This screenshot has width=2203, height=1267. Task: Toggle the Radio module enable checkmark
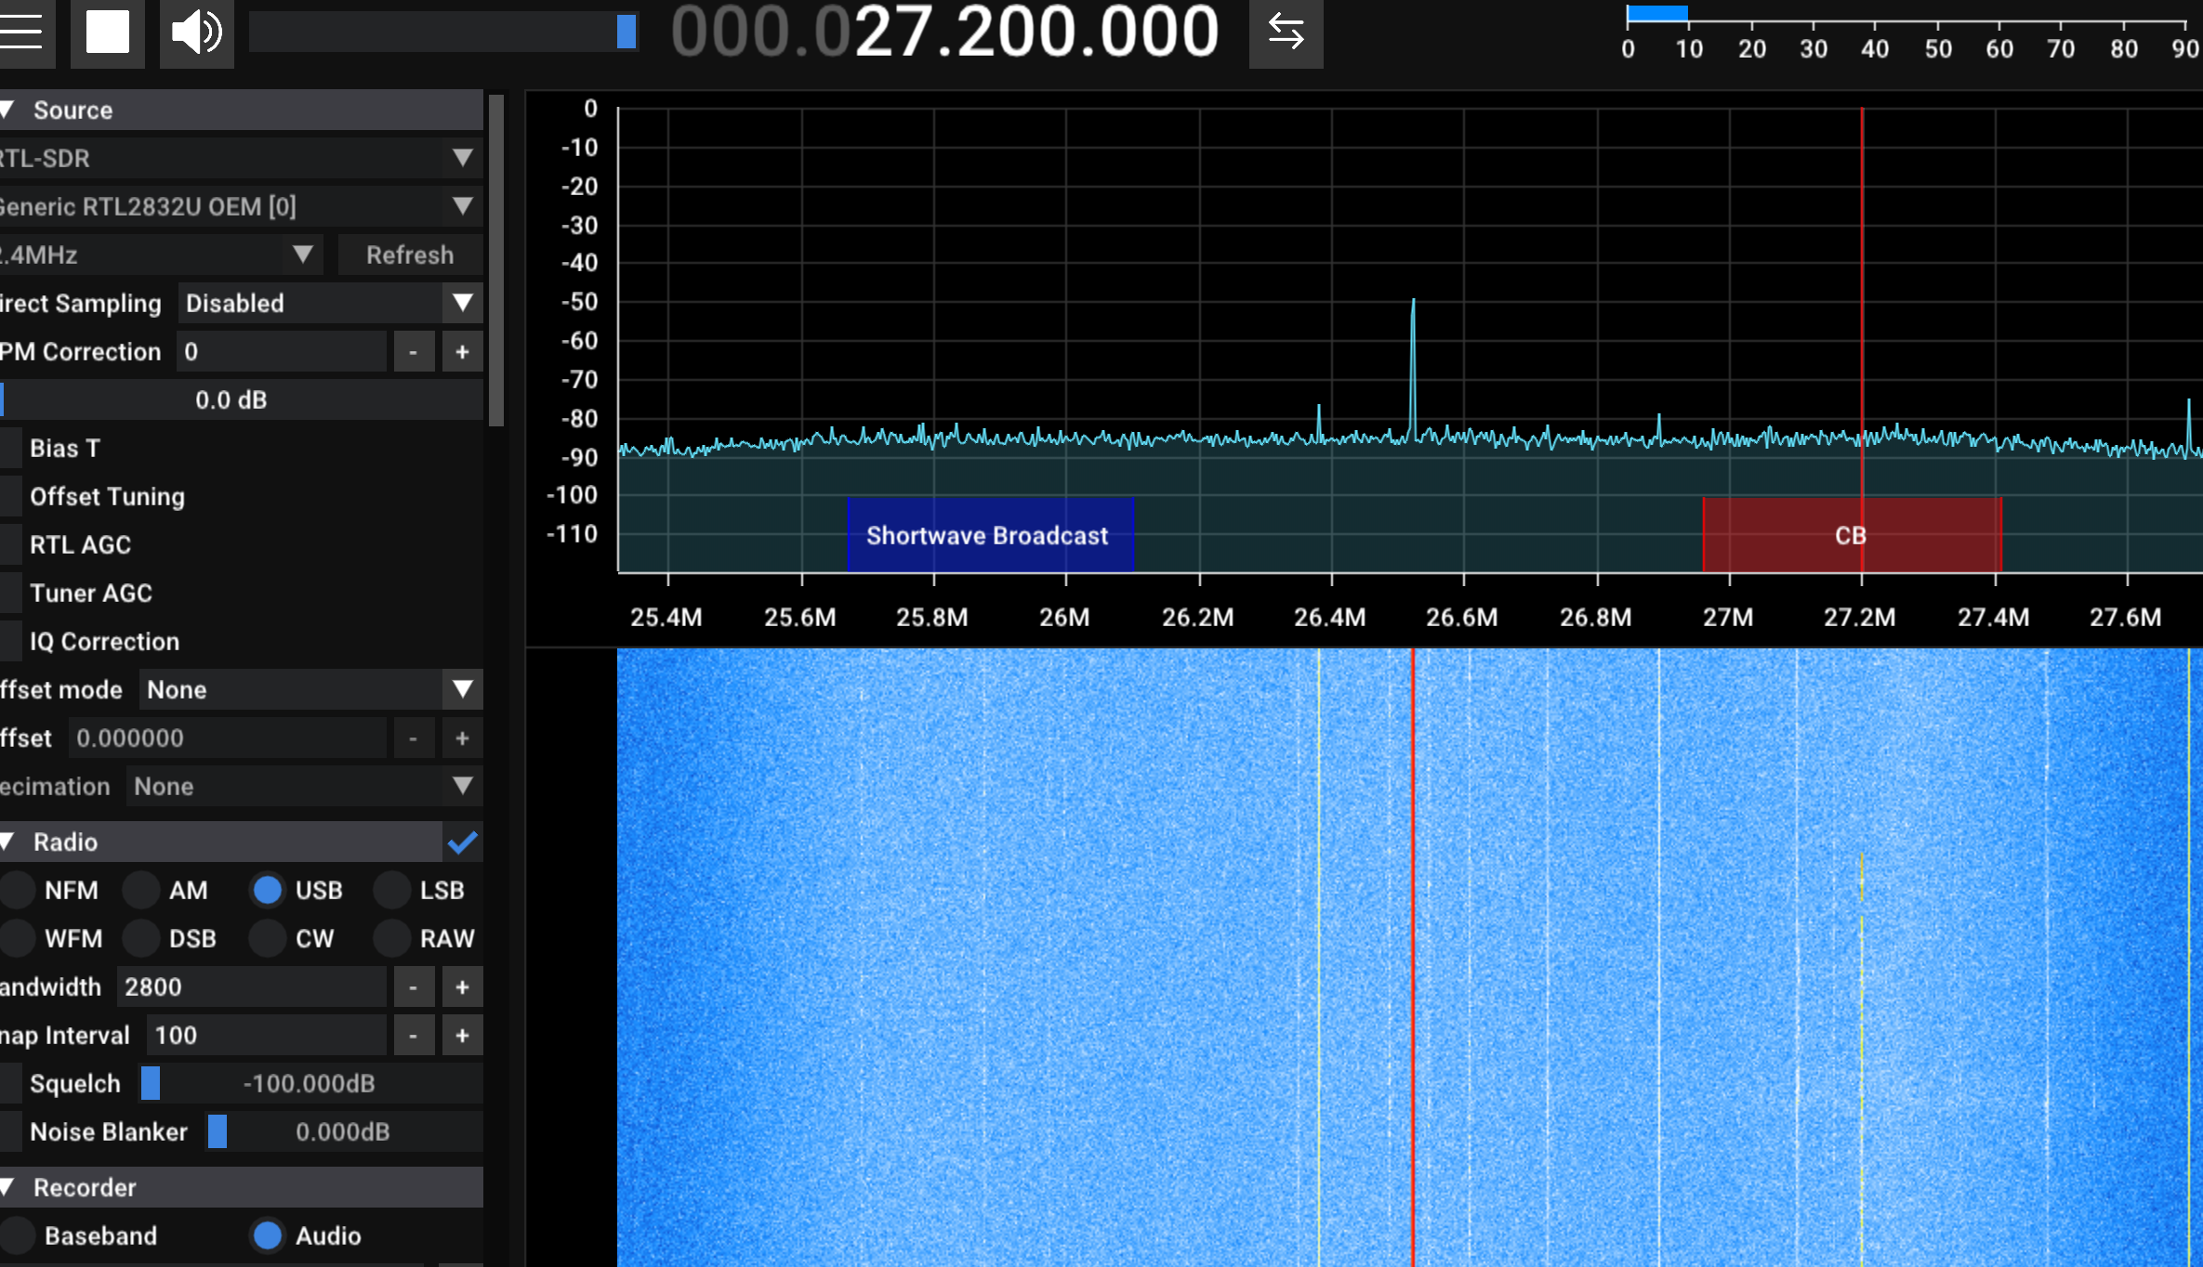(x=462, y=842)
